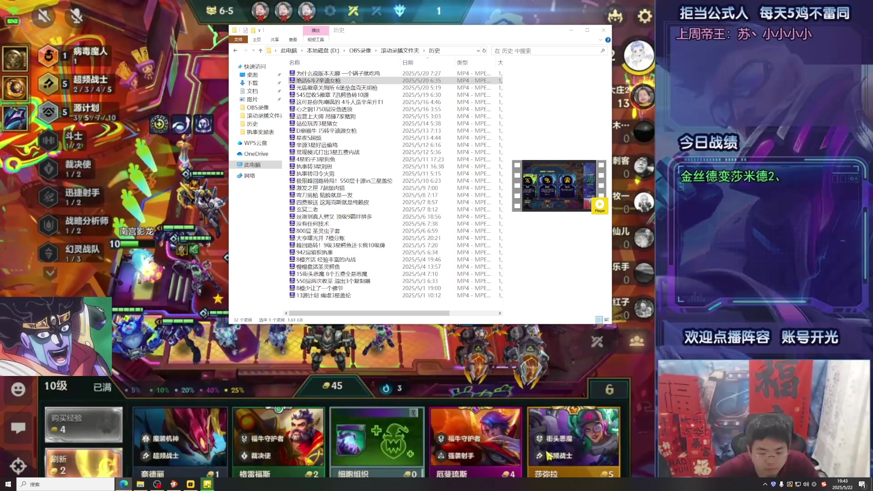This screenshot has width=873, height=491.
Task: Open Explorer help question-mark icon
Action: coord(608,40)
